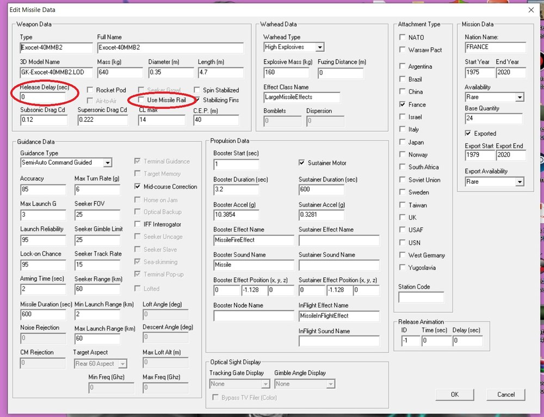Click the Nation Name field
The height and width of the screenshot is (417, 544).
496,47
